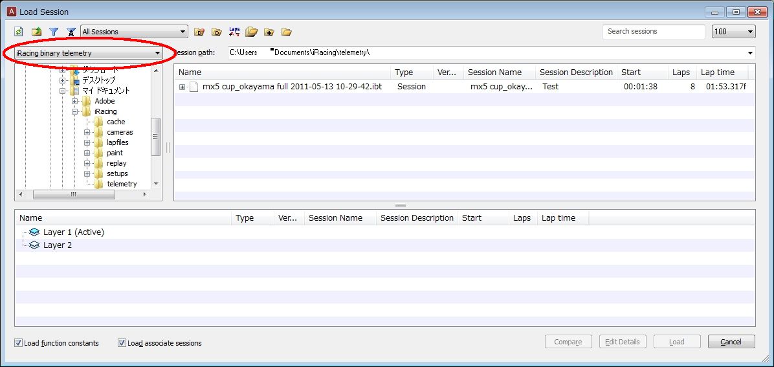Open the 100 results count dropdown

pyautogui.click(x=734, y=32)
